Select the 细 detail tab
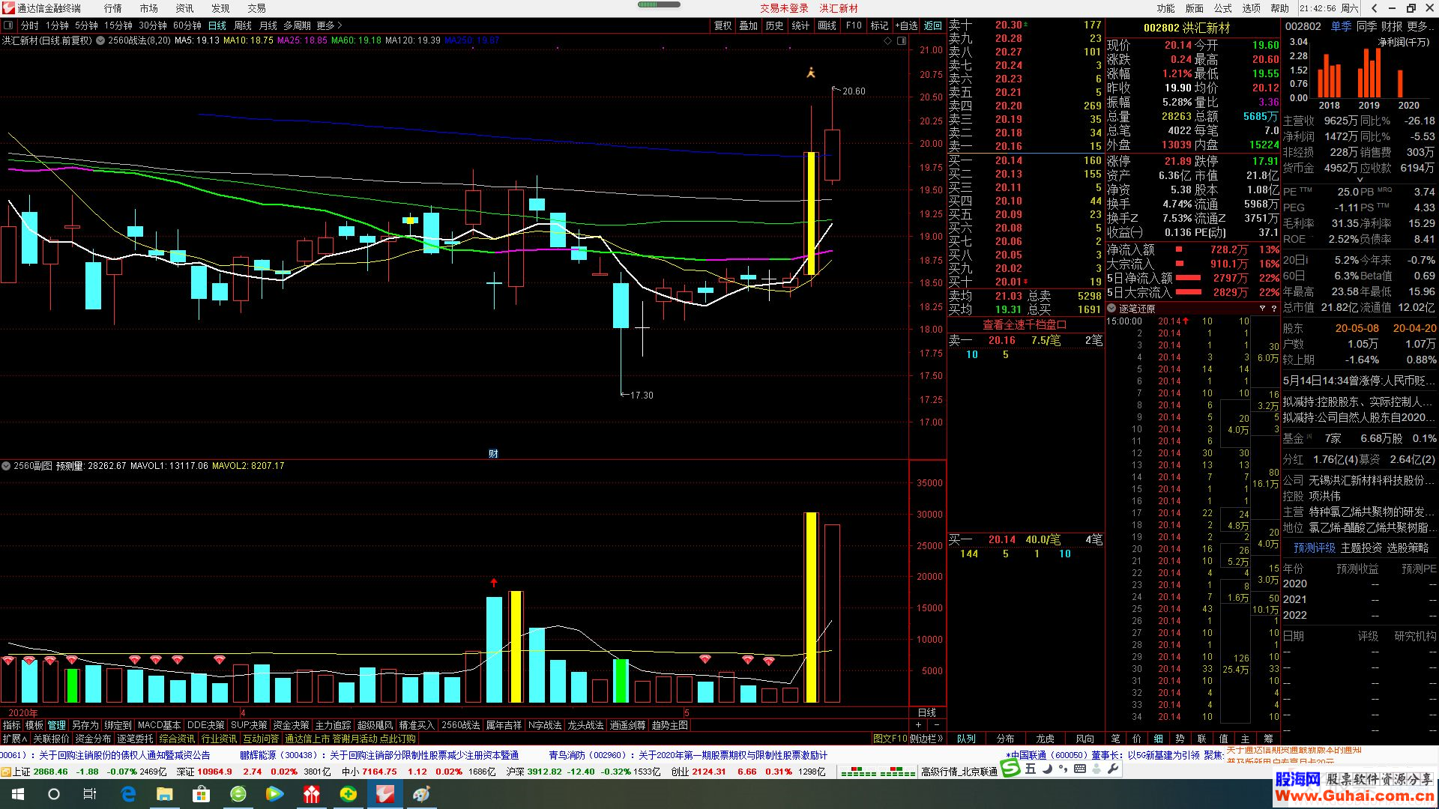The height and width of the screenshot is (809, 1439). [1159, 739]
